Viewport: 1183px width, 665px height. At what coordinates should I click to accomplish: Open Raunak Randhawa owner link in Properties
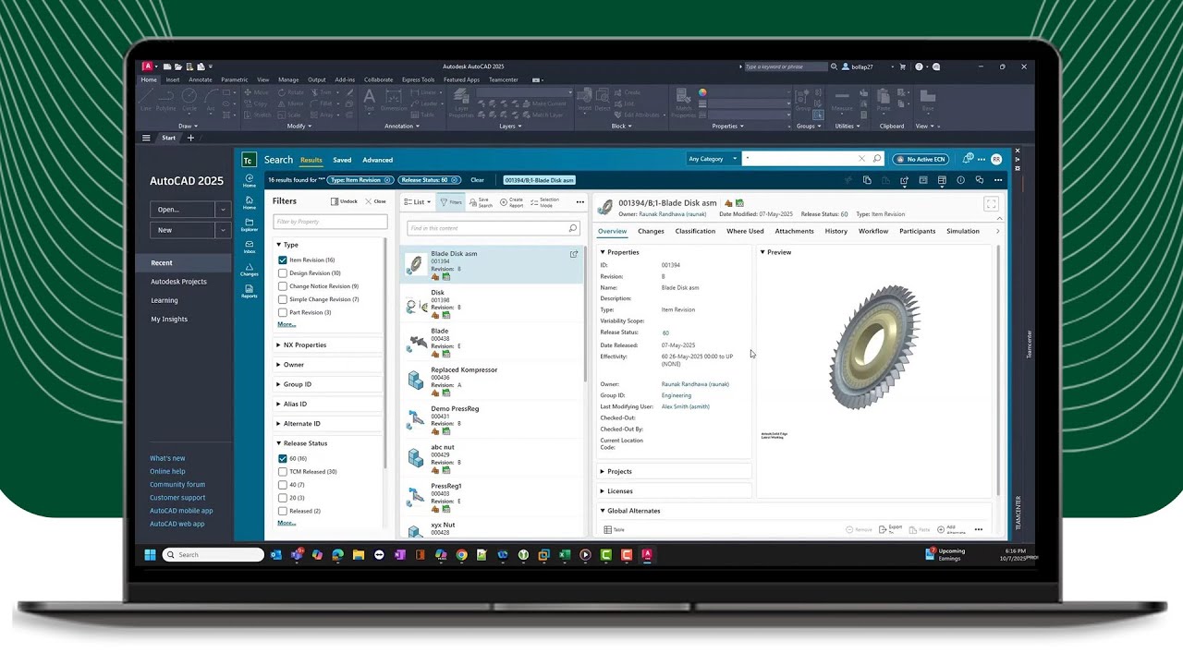click(695, 384)
